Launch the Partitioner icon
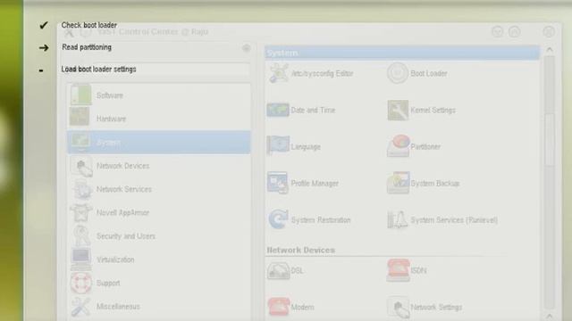Image resolution: width=572 pixels, height=321 pixels. [x=398, y=146]
